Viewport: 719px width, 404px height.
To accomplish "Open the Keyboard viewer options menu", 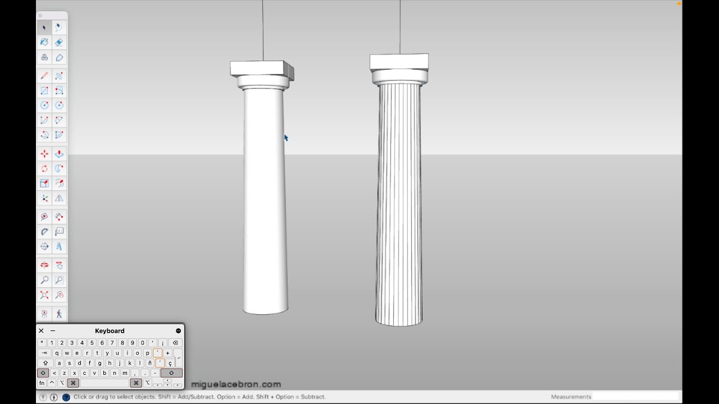I will coord(179,331).
